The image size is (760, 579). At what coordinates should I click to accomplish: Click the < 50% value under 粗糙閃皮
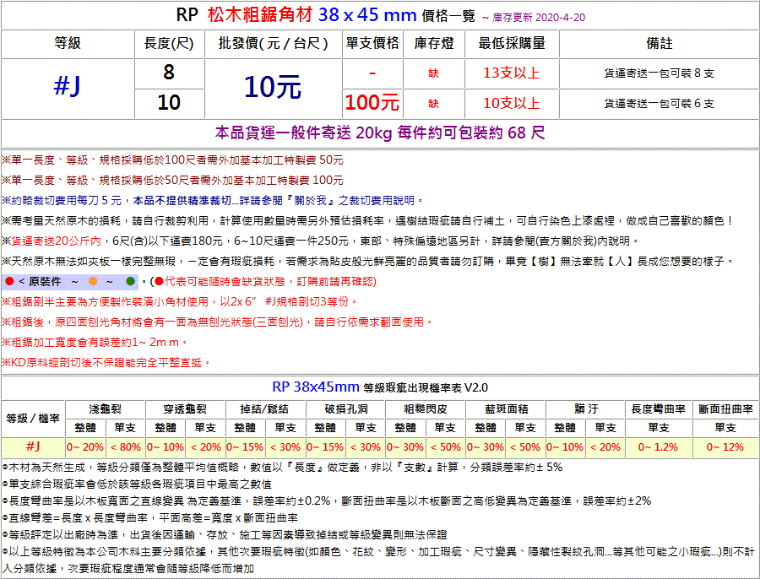(x=446, y=447)
